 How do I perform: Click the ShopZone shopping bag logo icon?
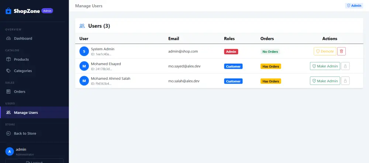(x=8, y=11)
